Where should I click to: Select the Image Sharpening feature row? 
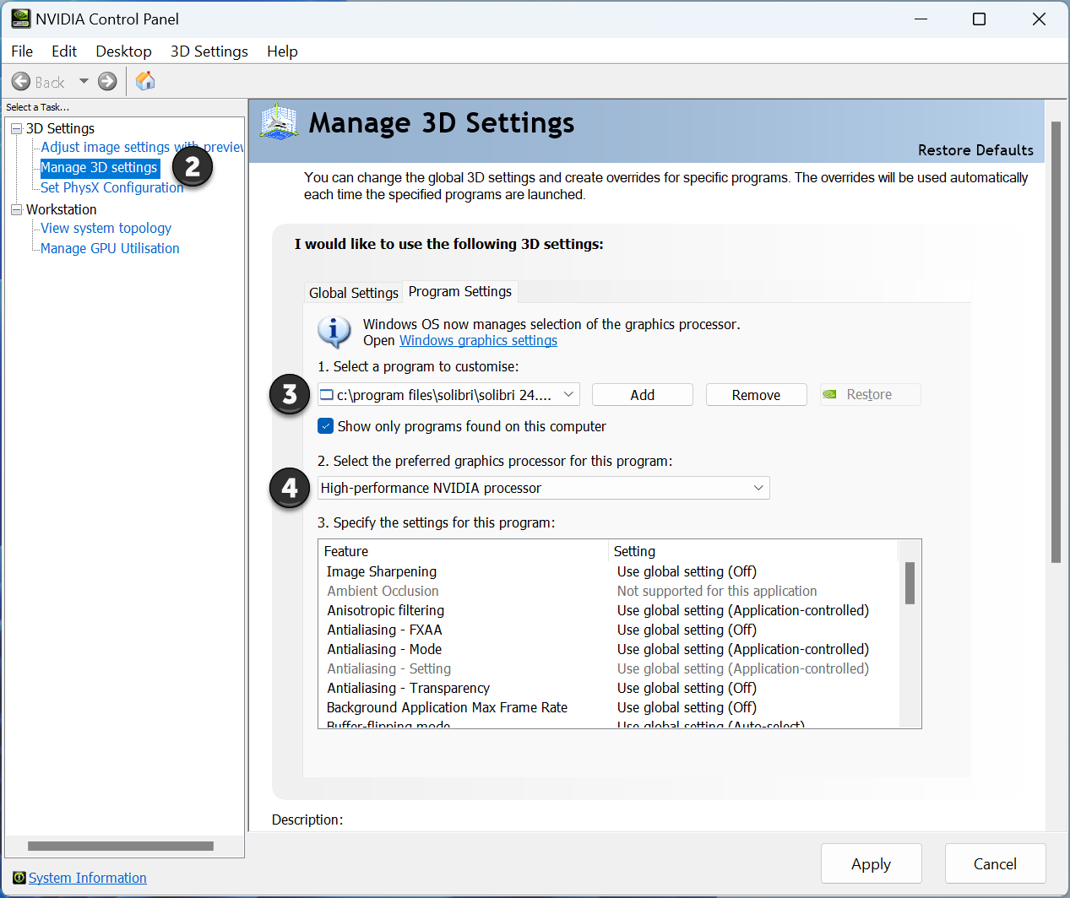[608, 571]
